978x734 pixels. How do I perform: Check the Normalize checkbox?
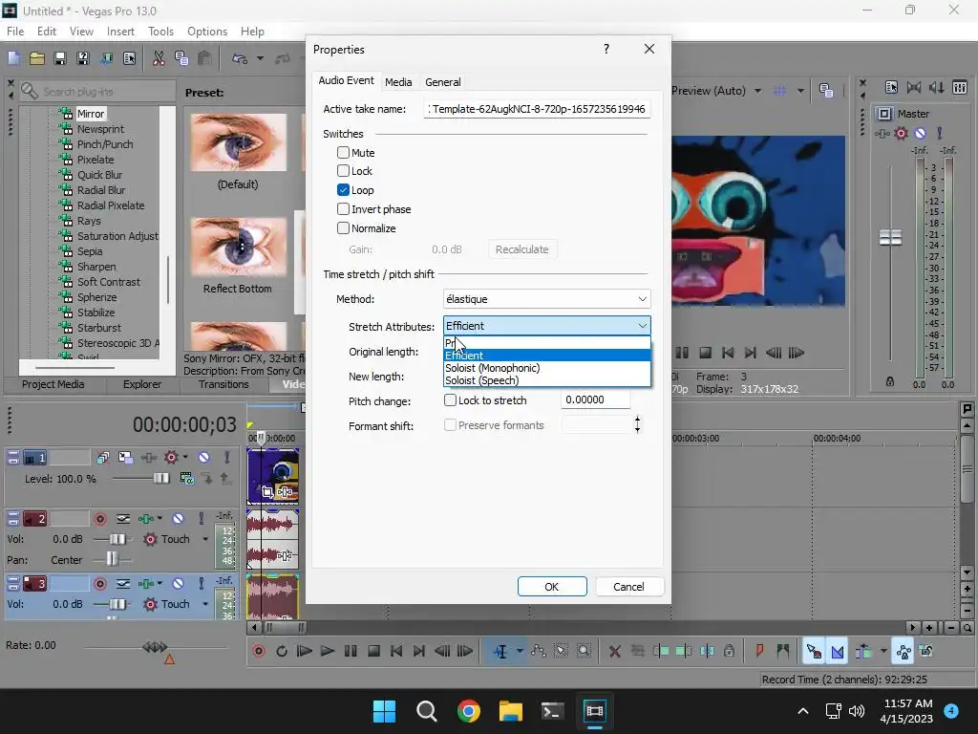coord(343,228)
